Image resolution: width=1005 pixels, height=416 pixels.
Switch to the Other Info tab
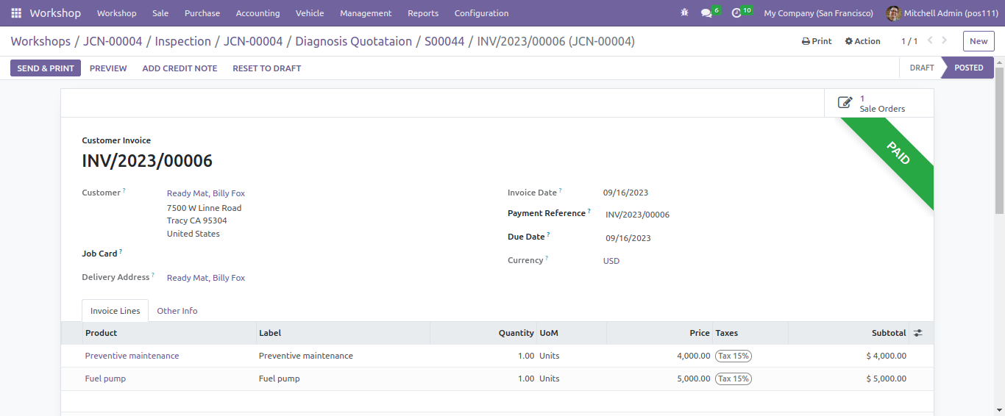(177, 311)
